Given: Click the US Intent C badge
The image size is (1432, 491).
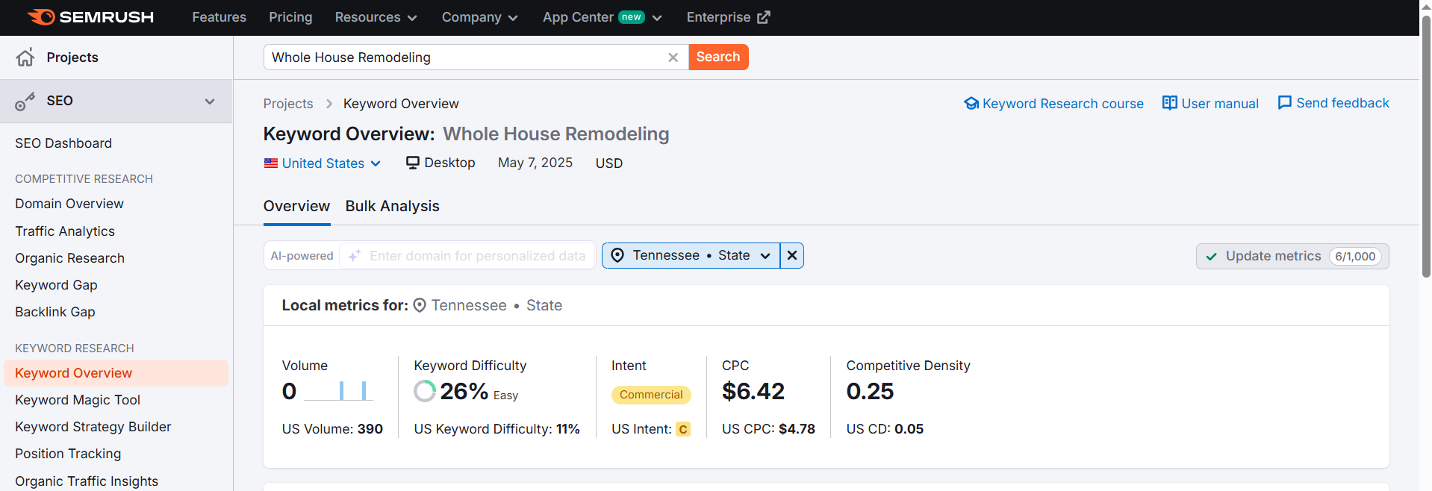Looking at the screenshot, I should tap(682, 429).
